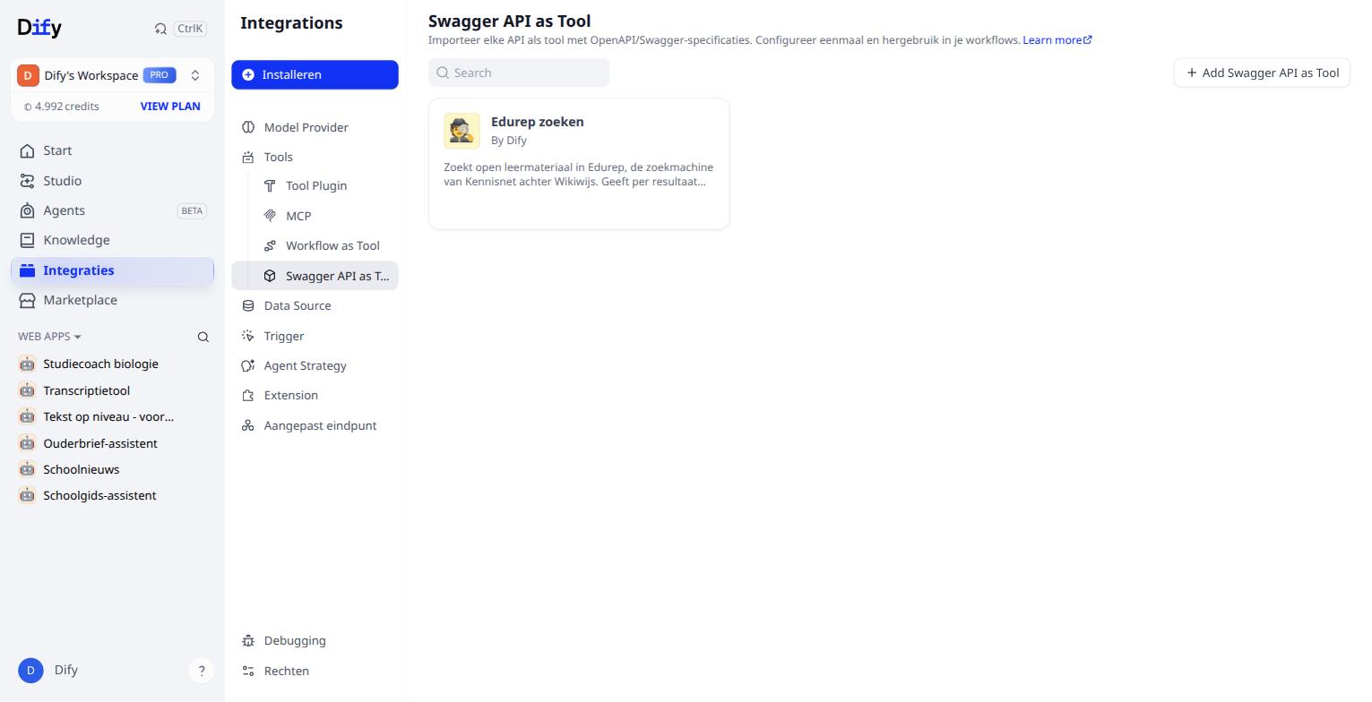
Task: Open help with the question mark button
Action: pyautogui.click(x=202, y=670)
